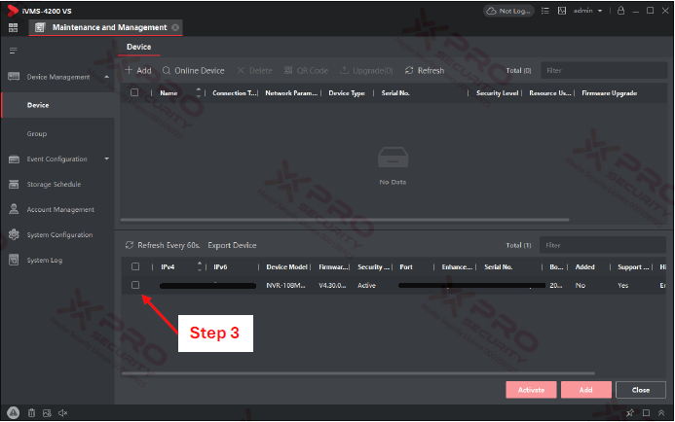Click the online device Filter field
Screen dimensions: 675x422
click(x=603, y=245)
